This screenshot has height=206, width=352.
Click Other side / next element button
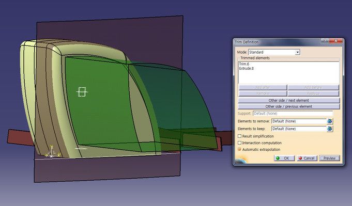point(289,100)
